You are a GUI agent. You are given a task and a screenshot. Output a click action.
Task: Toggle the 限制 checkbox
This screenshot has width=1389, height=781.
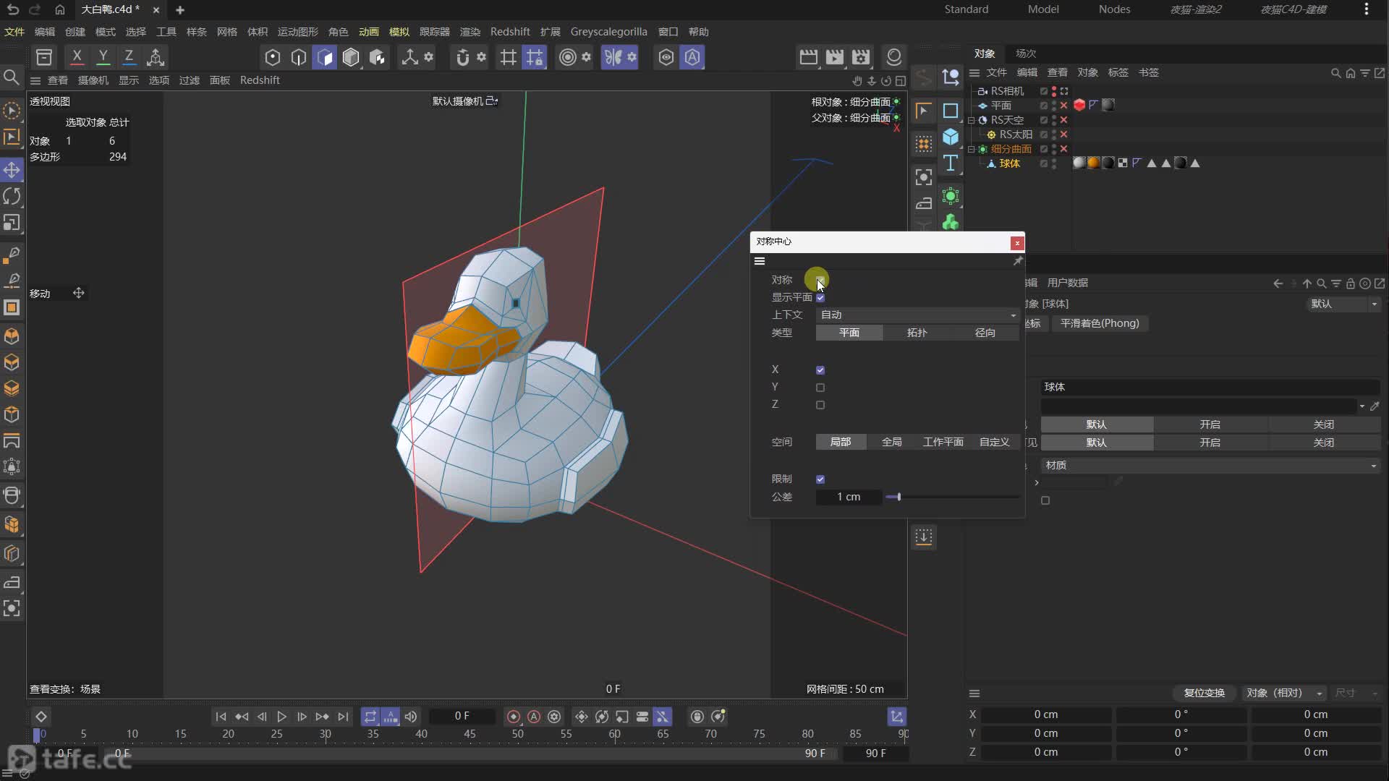click(x=820, y=479)
